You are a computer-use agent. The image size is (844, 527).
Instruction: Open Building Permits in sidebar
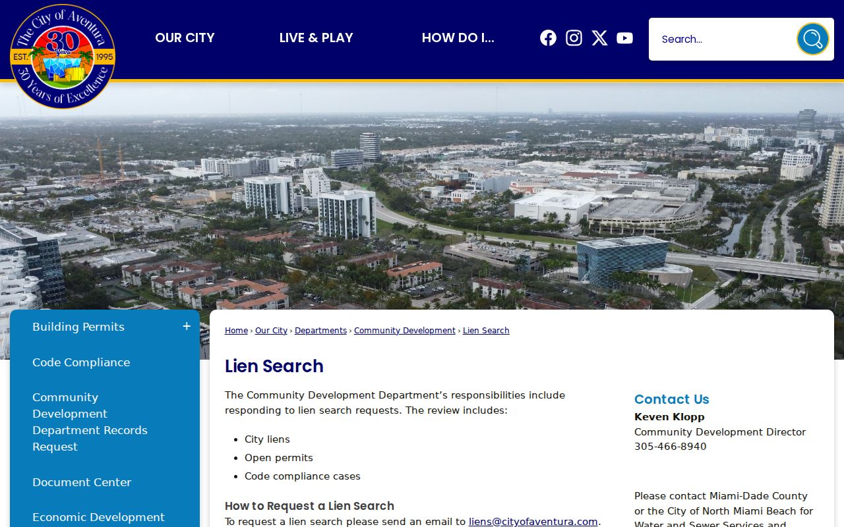(78, 327)
